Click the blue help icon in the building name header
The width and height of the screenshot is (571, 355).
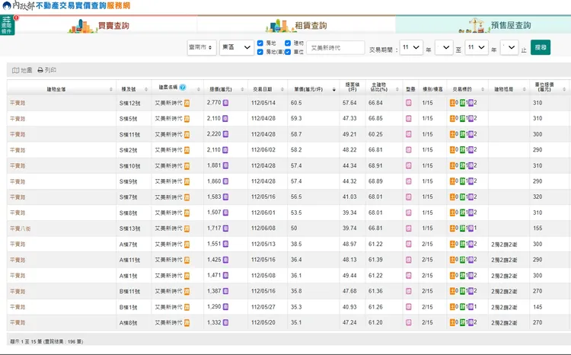pos(183,87)
